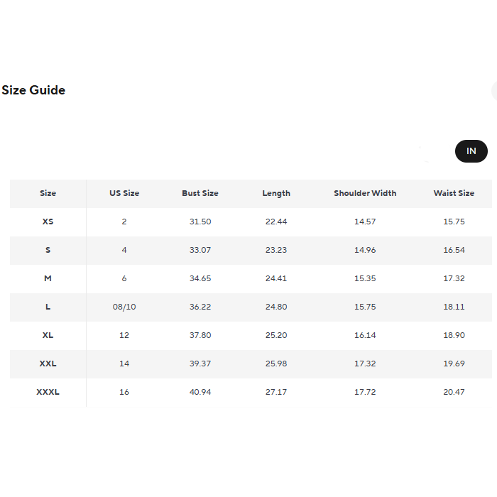
Task: Select the Shoulder Width column header
Action: [x=365, y=193]
